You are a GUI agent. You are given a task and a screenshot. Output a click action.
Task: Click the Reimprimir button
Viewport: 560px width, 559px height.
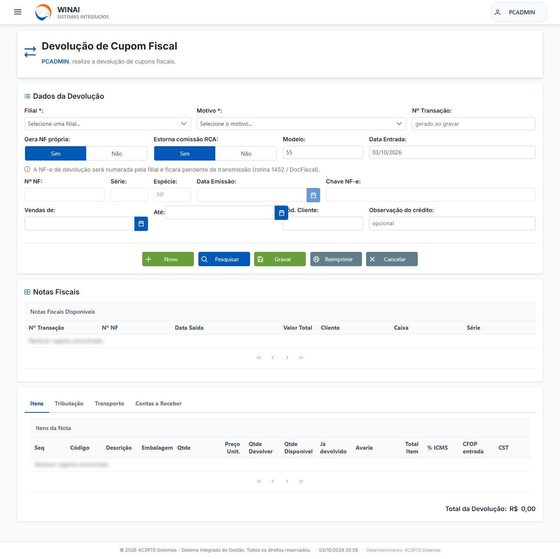(x=336, y=259)
